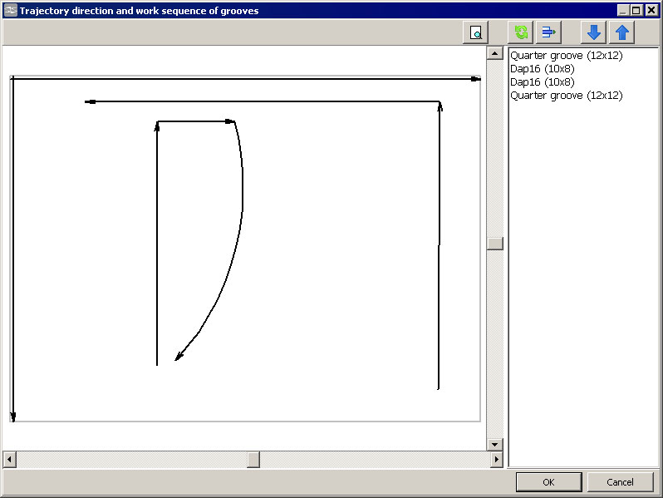Click the Cancel button
The width and height of the screenshot is (663, 498).
click(620, 482)
